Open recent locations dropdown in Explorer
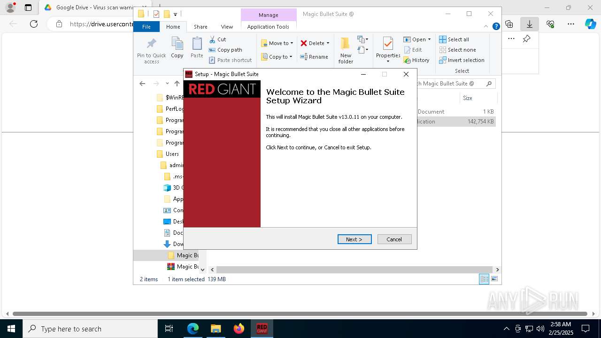This screenshot has height=338, width=601. [x=167, y=84]
